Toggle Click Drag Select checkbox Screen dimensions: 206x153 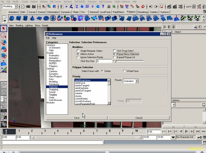[115, 51]
